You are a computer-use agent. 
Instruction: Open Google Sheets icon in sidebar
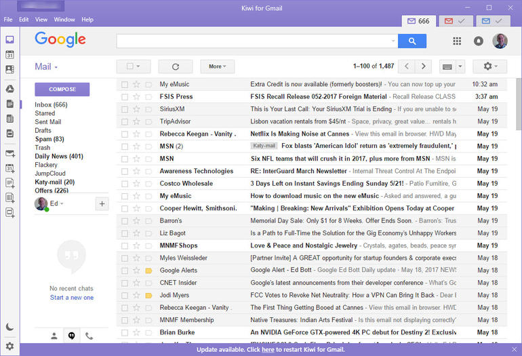click(x=10, y=119)
